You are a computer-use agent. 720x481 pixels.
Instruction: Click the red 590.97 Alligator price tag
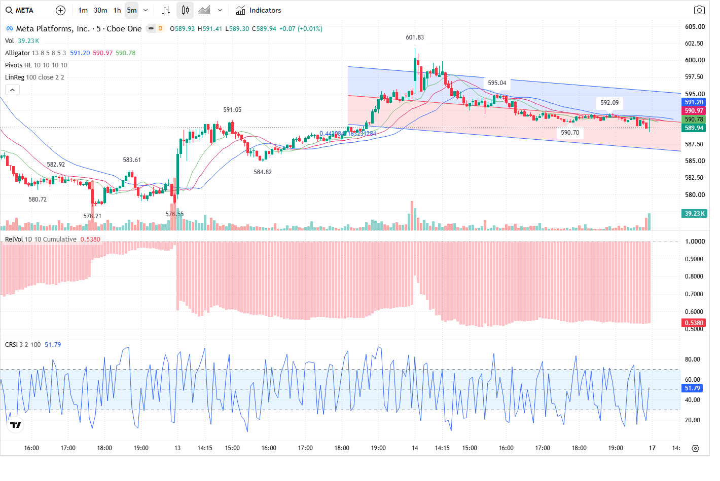(x=694, y=111)
